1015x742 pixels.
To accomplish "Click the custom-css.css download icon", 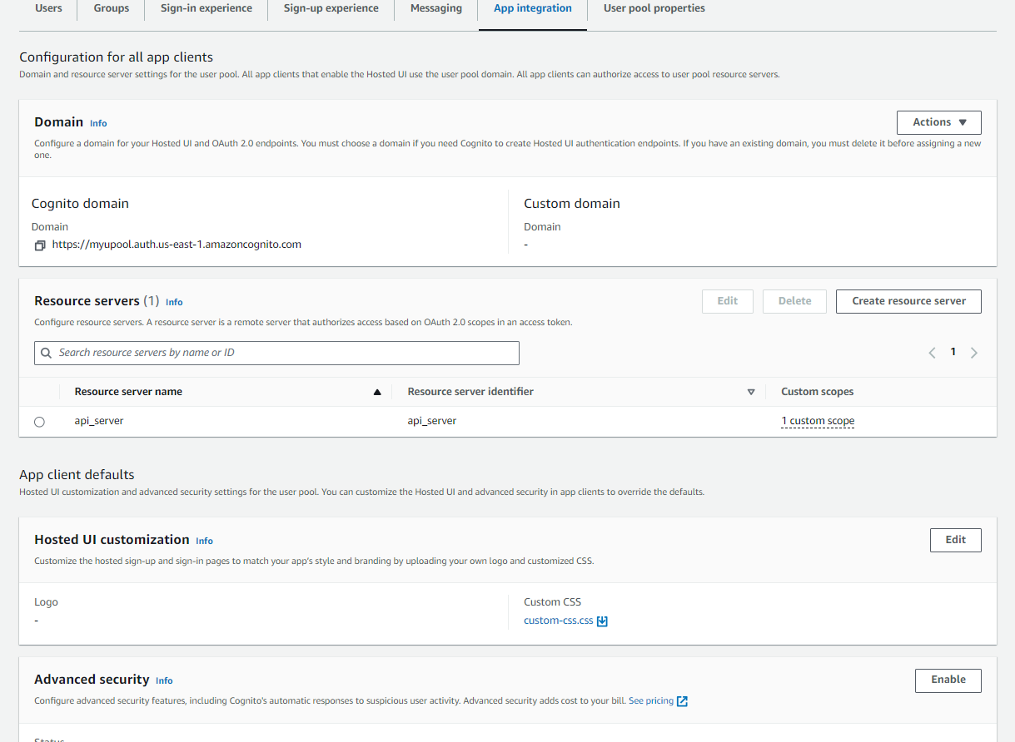I will point(603,621).
